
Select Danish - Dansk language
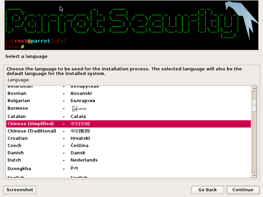(129, 153)
